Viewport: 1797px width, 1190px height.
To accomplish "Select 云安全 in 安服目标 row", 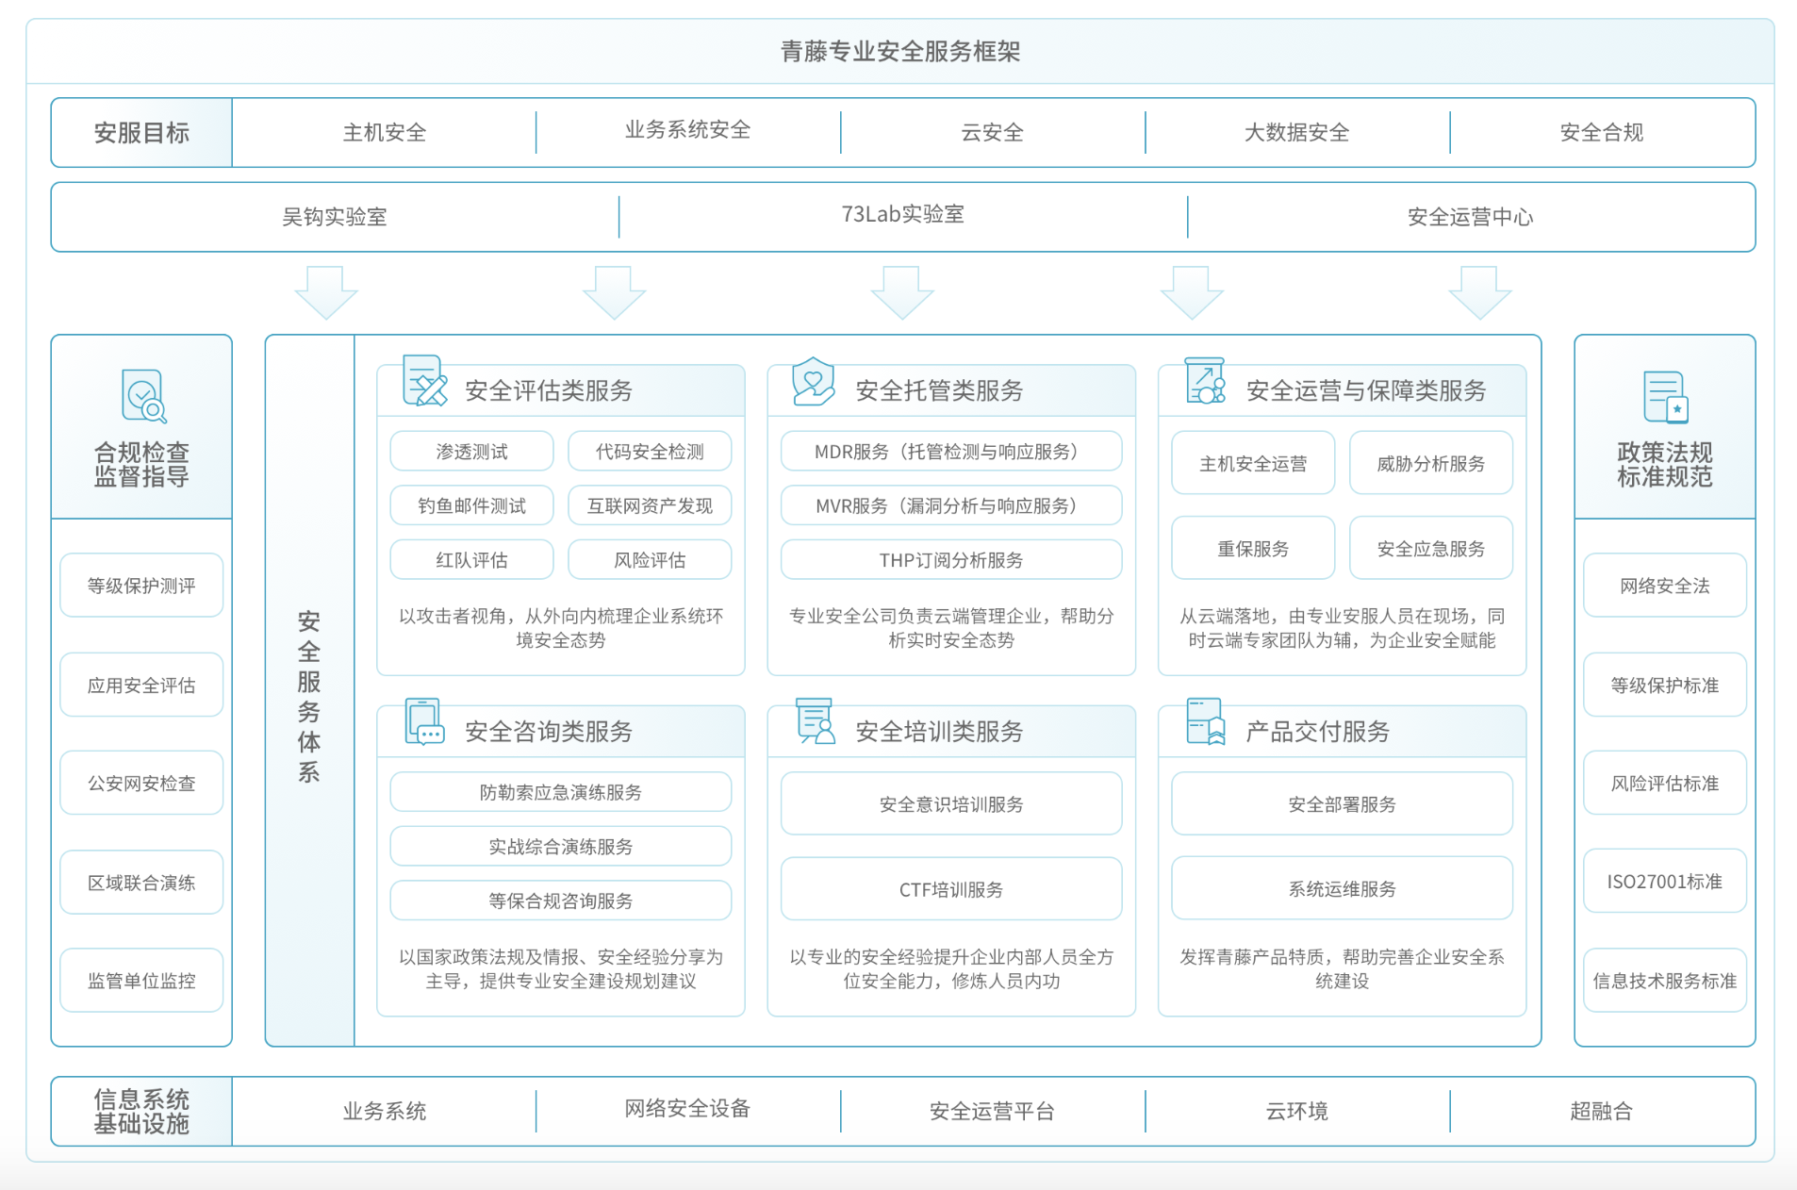I will (x=993, y=133).
